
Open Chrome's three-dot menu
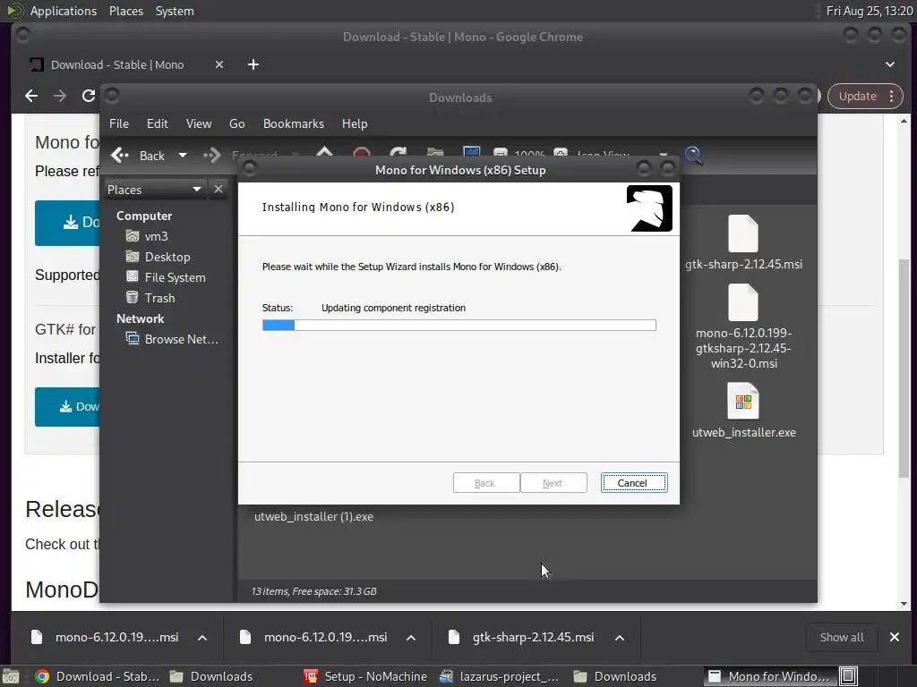(892, 96)
